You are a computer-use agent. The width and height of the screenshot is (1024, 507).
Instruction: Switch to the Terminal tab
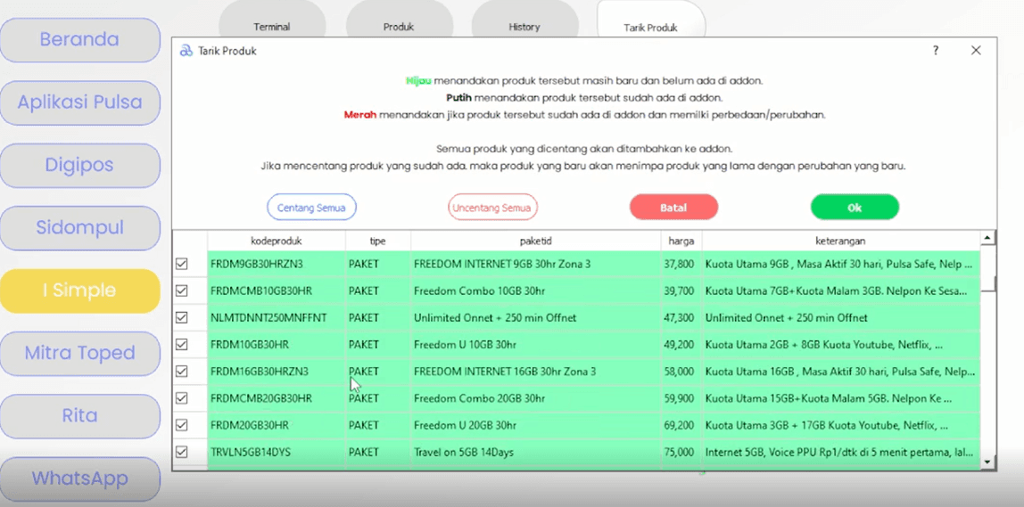(271, 26)
